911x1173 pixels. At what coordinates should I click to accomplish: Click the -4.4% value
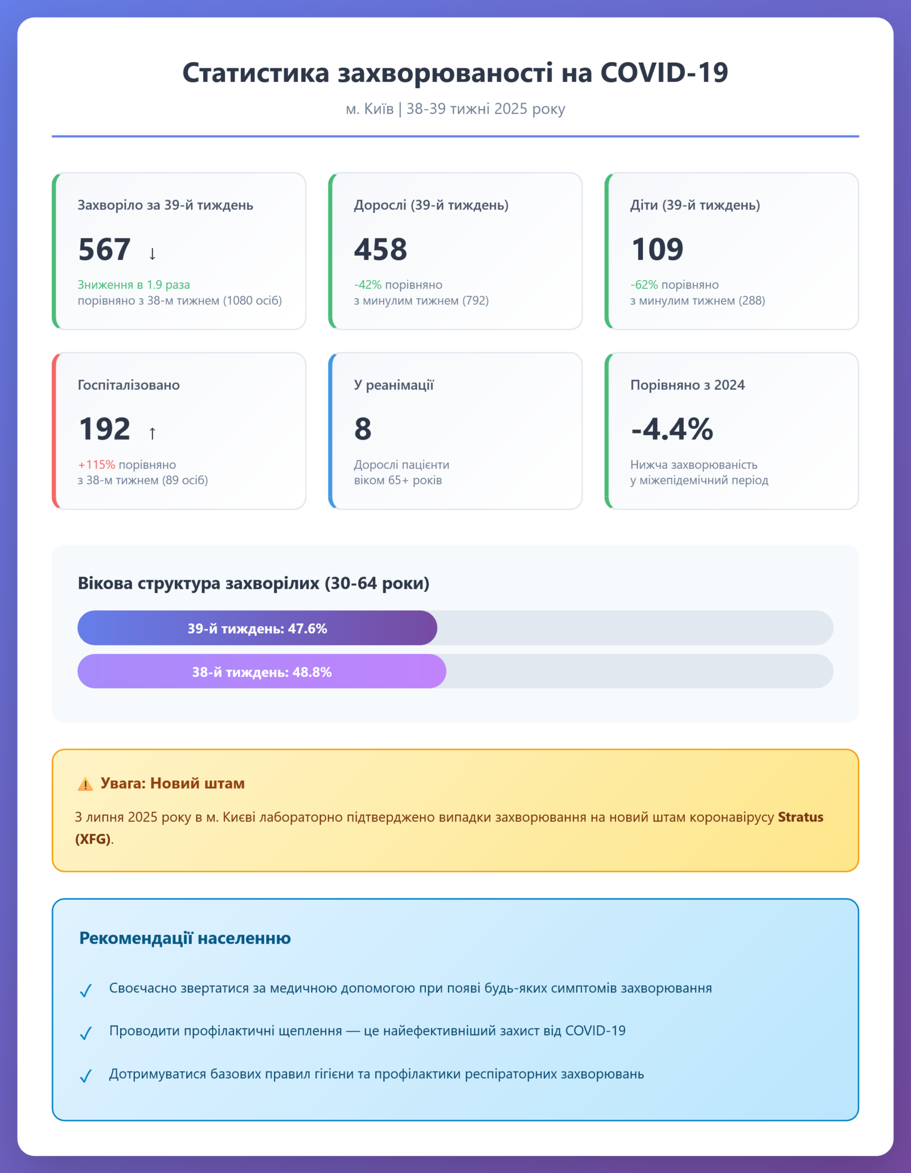pos(672,429)
